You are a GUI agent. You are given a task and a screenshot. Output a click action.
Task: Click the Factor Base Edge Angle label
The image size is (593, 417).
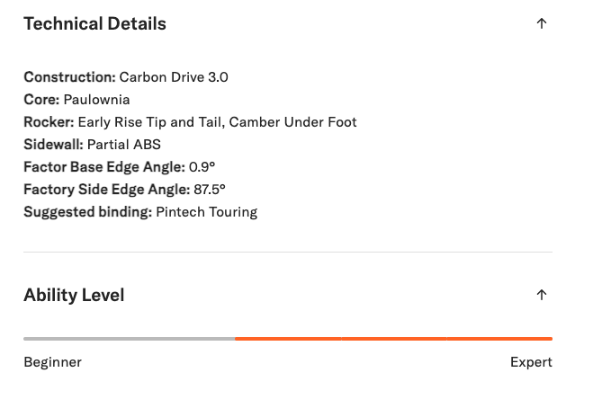[103, 167]
